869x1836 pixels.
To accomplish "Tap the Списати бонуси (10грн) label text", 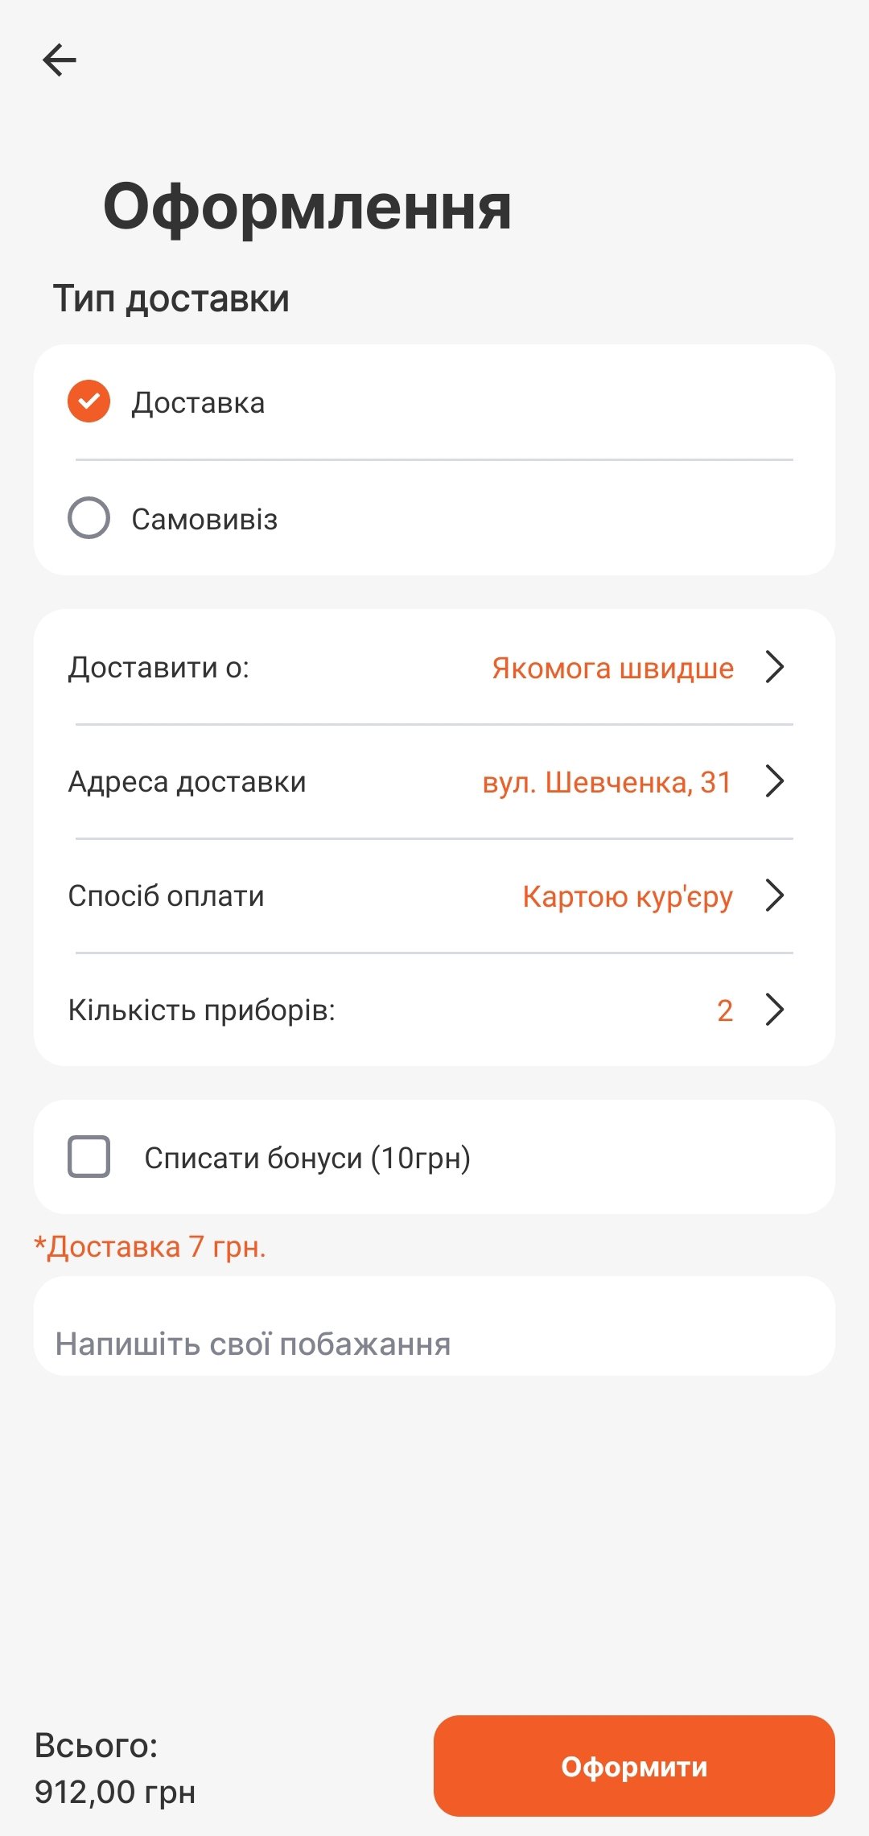I will point(307,1159).
